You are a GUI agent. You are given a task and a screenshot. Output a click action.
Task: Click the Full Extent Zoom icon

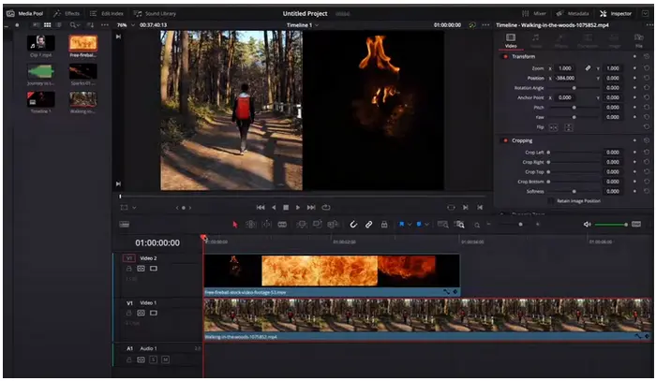coord(442,225)
